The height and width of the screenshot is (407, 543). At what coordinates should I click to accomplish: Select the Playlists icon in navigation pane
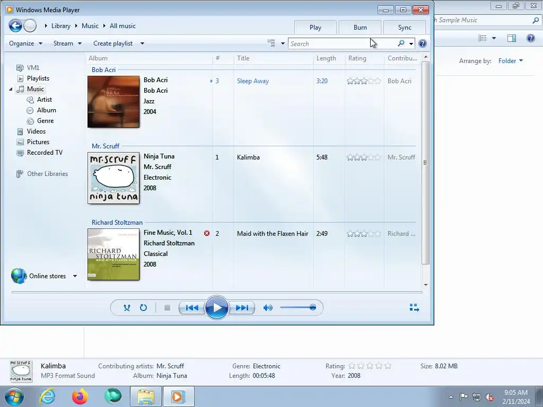pos(21,78)
